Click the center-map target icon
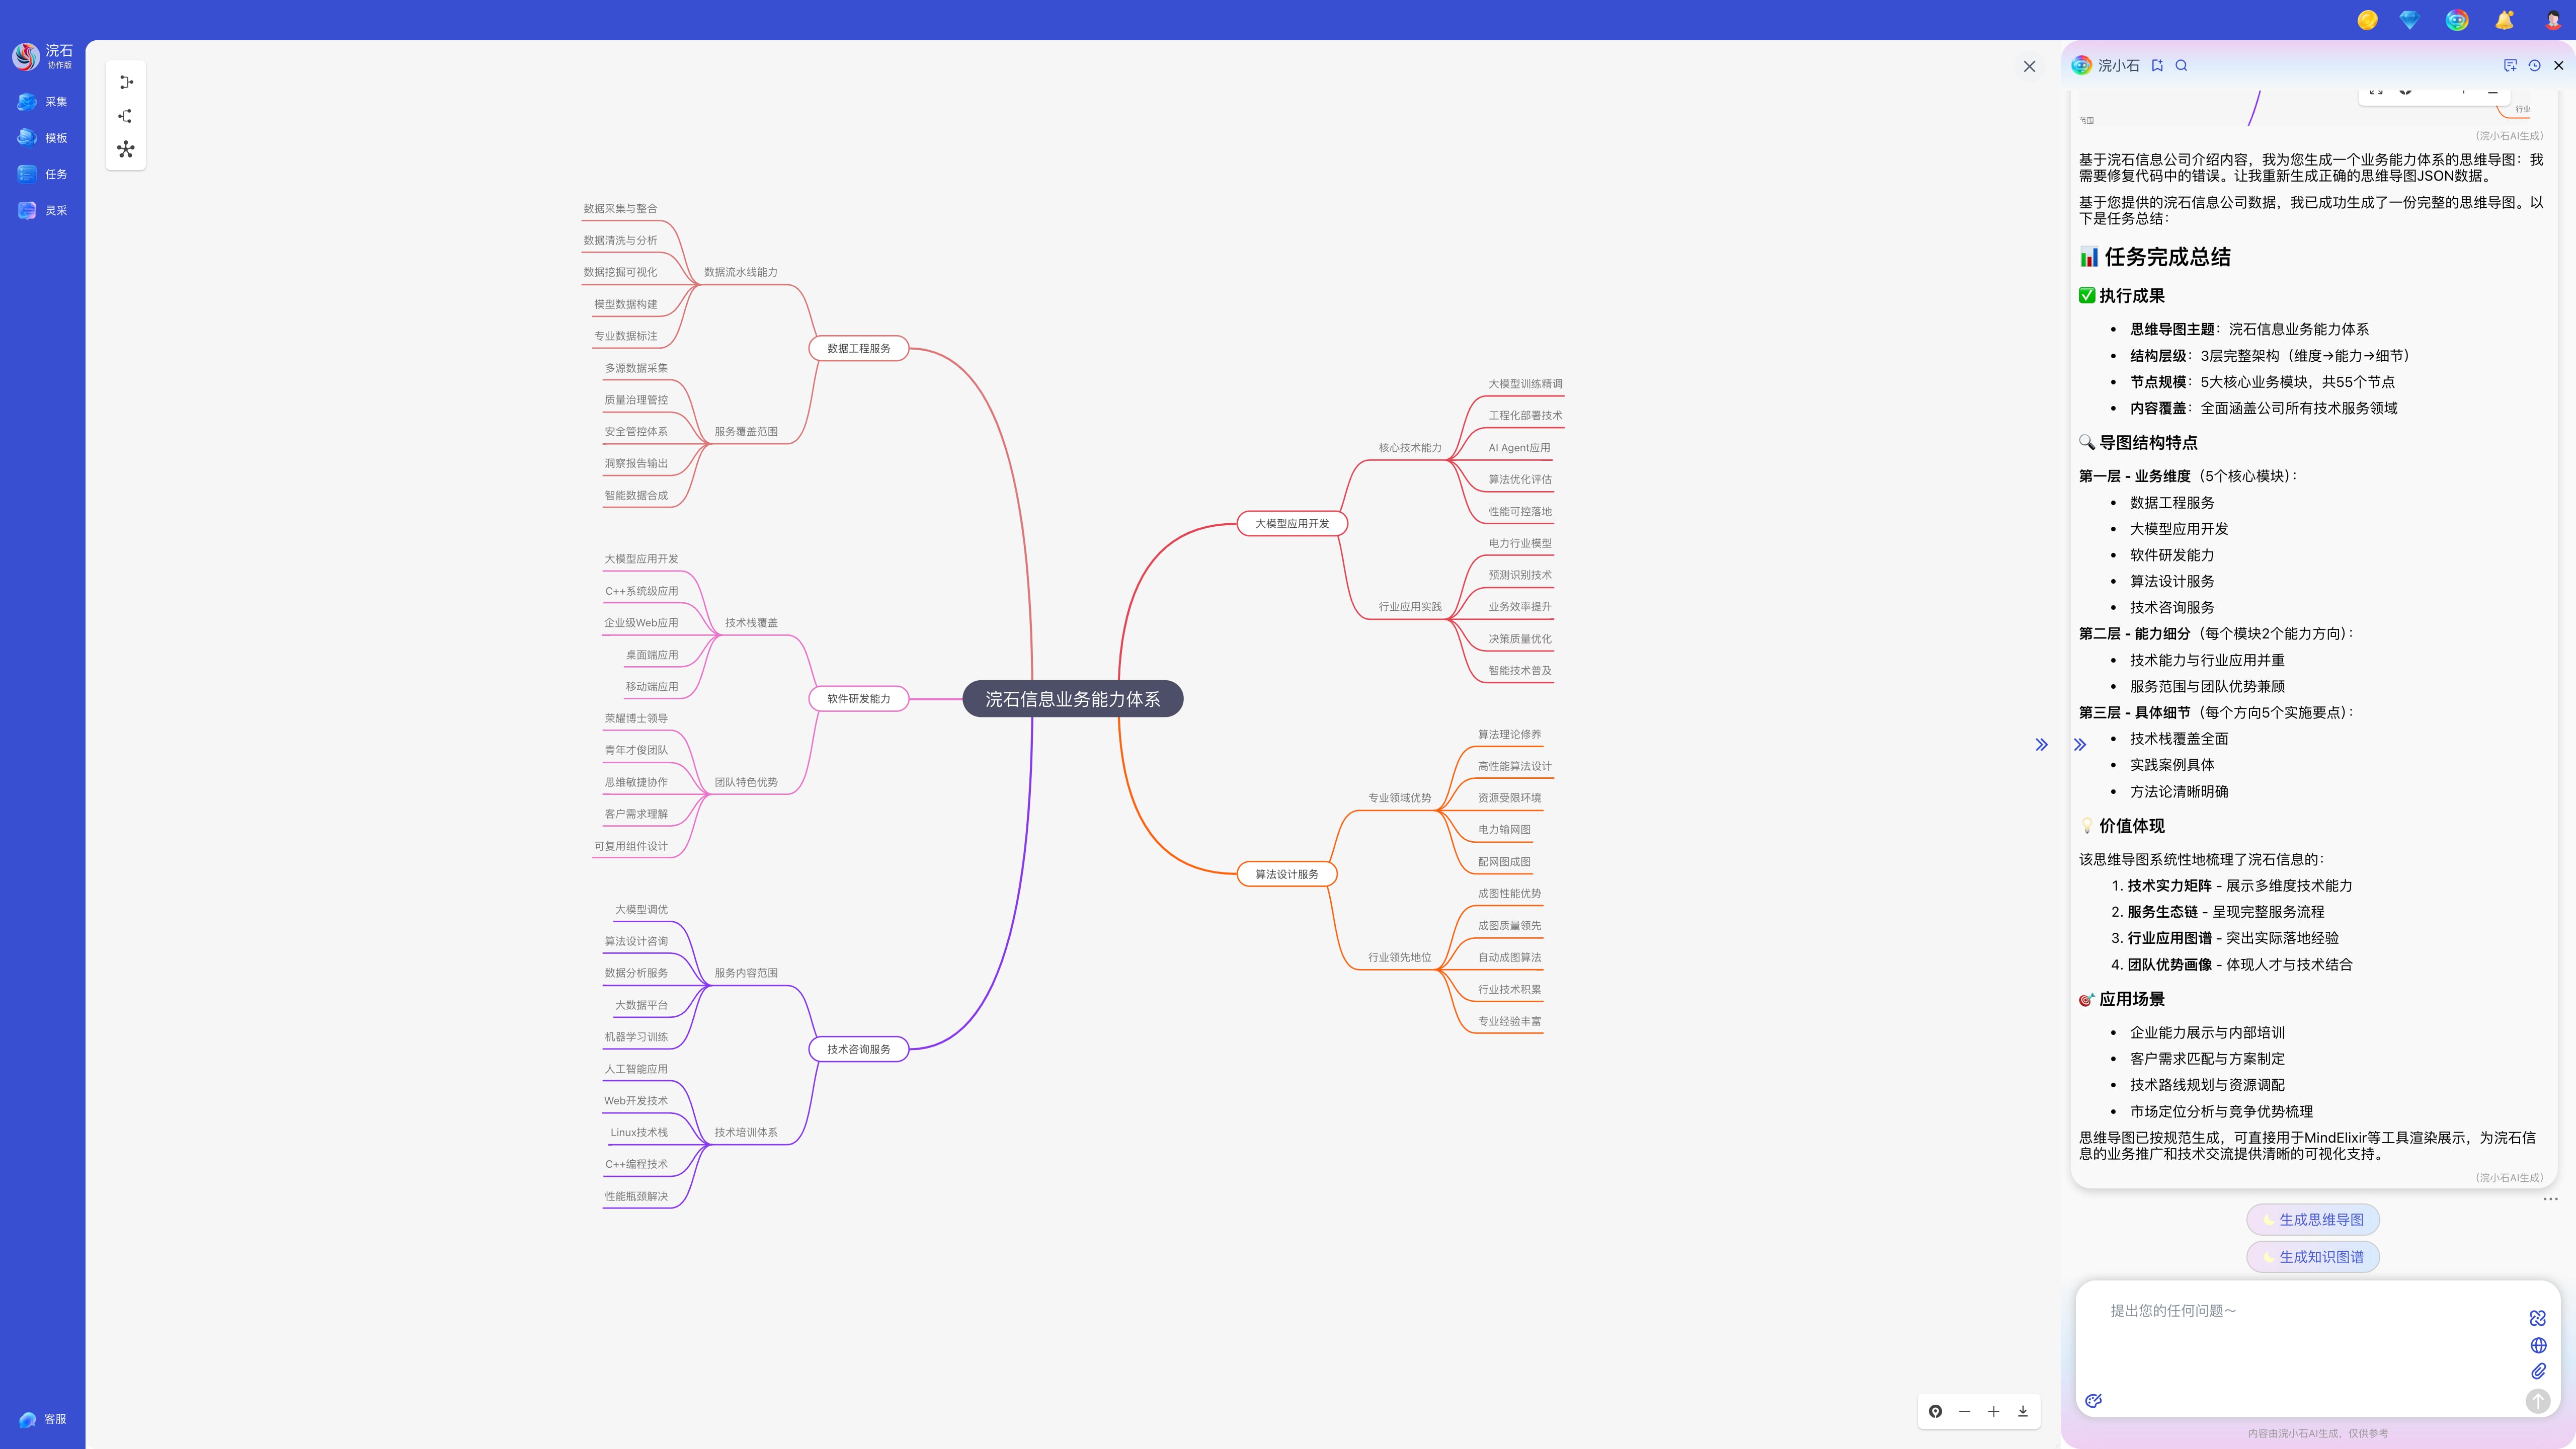The image size is (2576, 1449). coord(1935,1411)
